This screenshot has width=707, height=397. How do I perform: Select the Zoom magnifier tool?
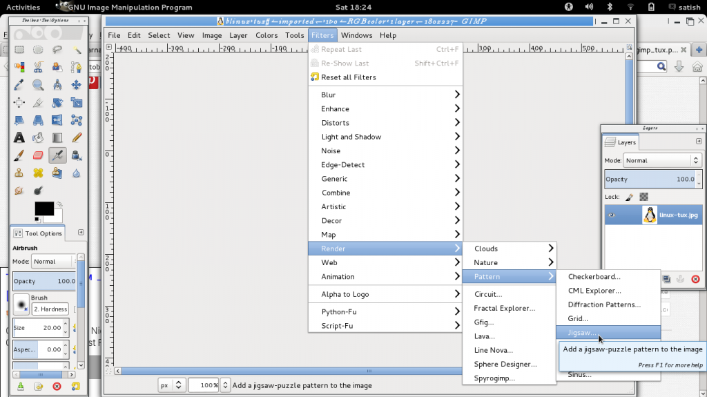click(x=38, y=85)
